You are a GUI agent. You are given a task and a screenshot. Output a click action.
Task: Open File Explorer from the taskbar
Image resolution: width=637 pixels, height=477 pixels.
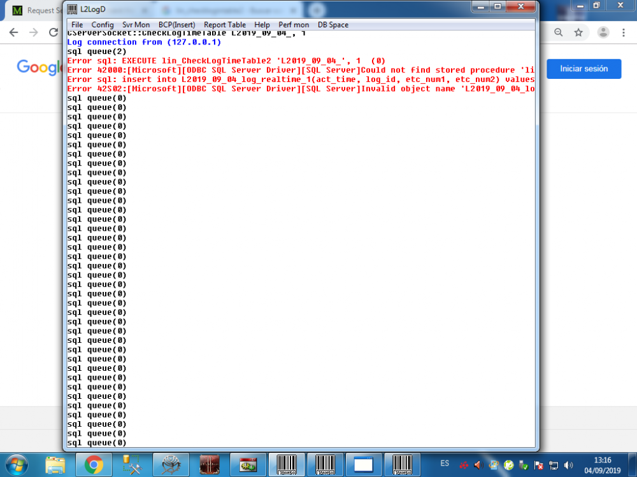coord(55,465)
